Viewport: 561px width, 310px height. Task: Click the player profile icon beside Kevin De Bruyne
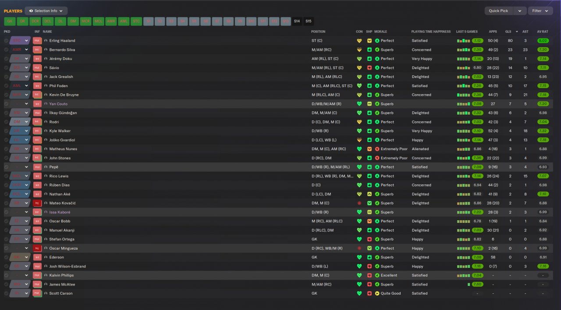click(x=46, y=95)
